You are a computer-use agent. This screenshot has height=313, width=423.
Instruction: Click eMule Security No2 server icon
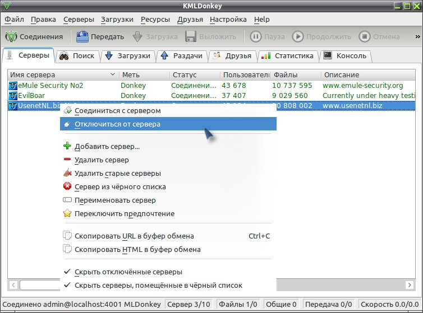pos(13,86)
